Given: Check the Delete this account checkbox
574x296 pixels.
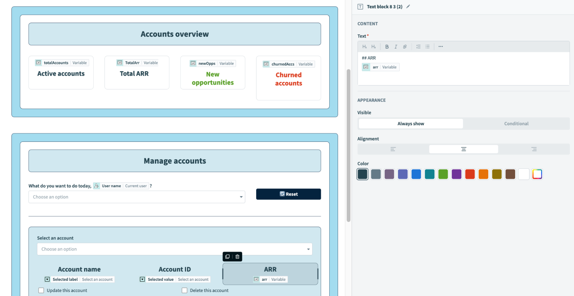Looking at the screenshot, I should (185, 290).
